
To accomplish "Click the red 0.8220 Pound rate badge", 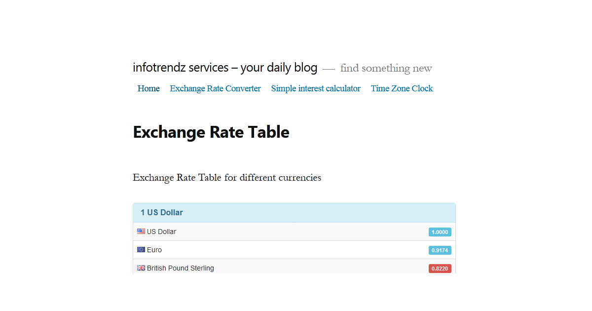I will 440,268.
